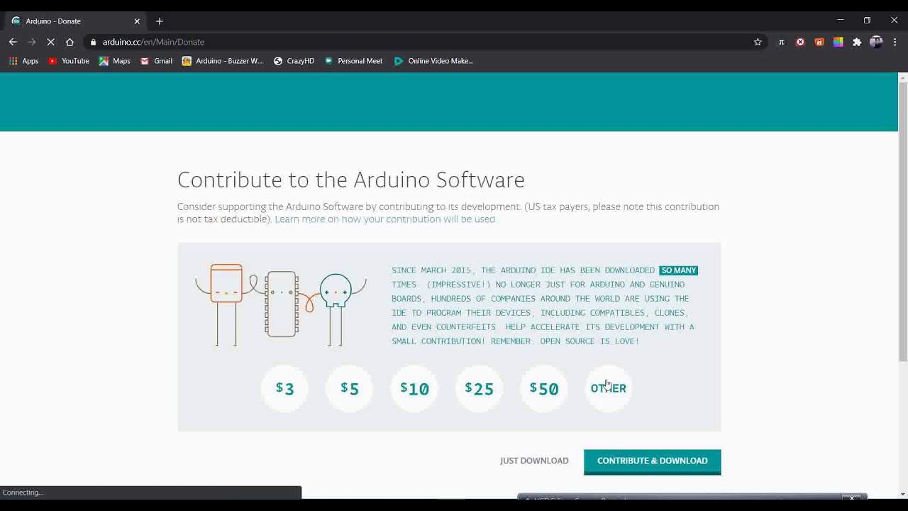Image resolution: width=908 pixels, height=511 pixels.
Task: Open a new browser tab
Action: click(x=160, y=21)
